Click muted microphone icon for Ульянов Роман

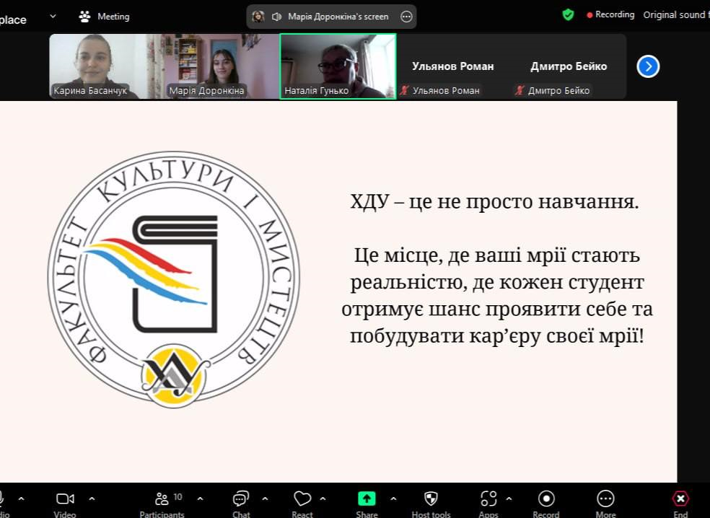pyautogui.click(x=404, y=91)
